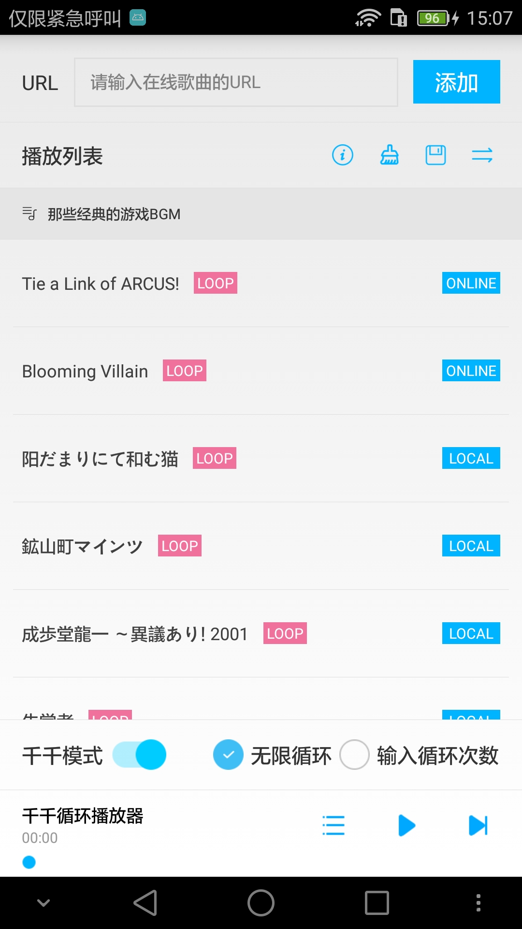
Task: Change the play order with the arrows icon
Action: pyautogui.click(x=482, y=155)
